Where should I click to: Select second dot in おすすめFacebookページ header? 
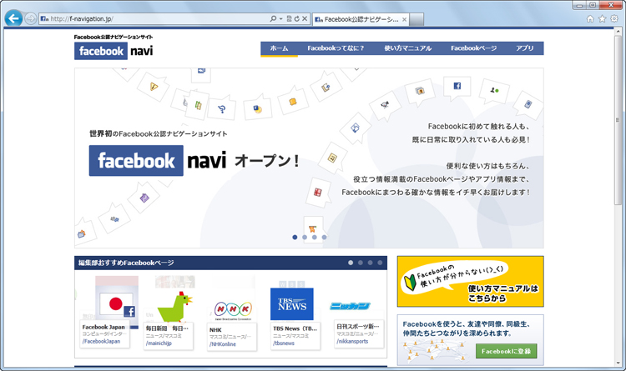[x=361, y=263]
